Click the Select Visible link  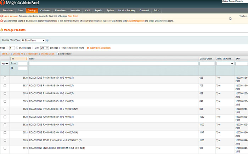pos(32,54)
